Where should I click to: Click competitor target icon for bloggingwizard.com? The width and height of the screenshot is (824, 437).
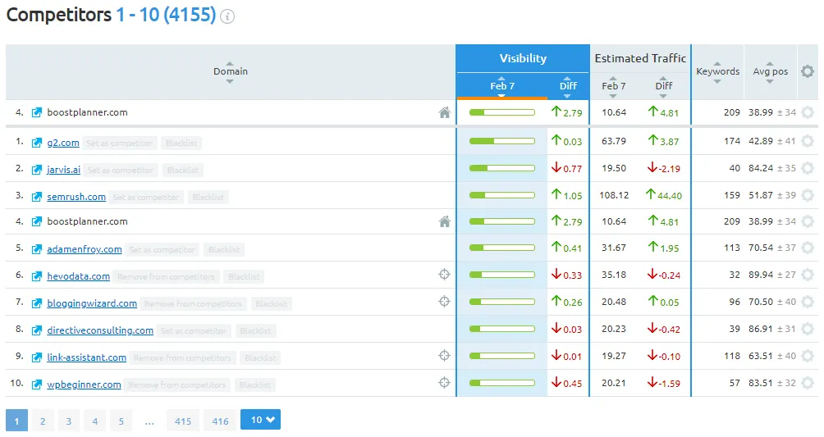[x=444, y=302]
